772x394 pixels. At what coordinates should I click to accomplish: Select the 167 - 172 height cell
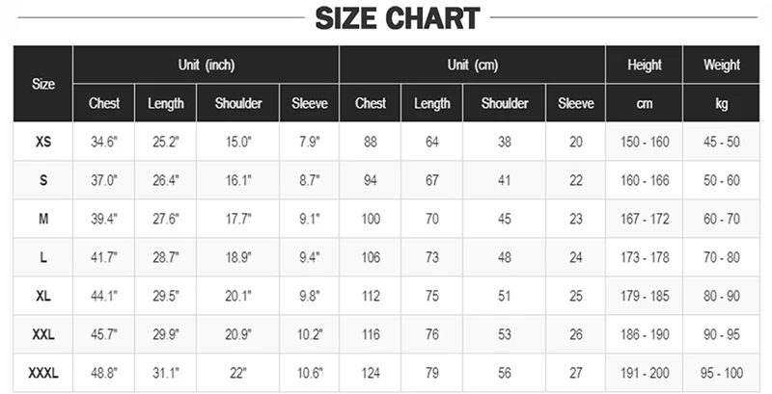point(644,219)
